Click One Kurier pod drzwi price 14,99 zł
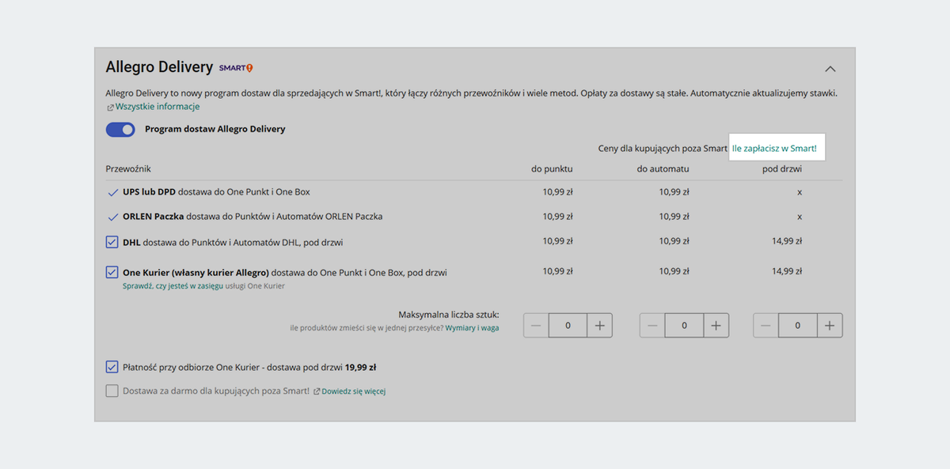This screenshot has height=469, width=950. click(x=787, y=270)
